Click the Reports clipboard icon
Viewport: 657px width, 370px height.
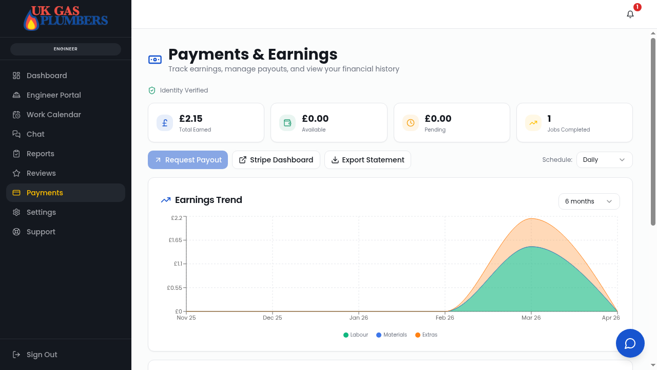click(x=16, y=154)
